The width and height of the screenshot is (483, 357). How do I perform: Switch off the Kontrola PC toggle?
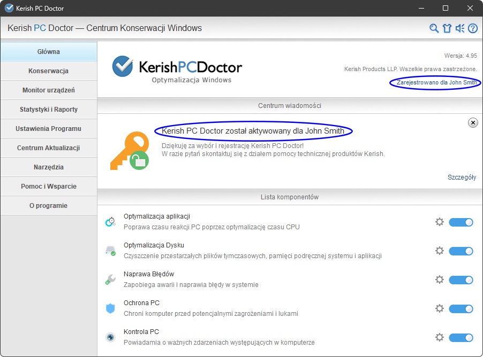(x=461, y=337)
